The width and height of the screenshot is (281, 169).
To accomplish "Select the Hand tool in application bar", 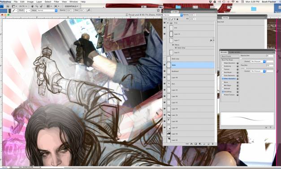I will tap(32, 6).
